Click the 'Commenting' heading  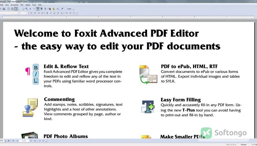(x=59, y=99)
